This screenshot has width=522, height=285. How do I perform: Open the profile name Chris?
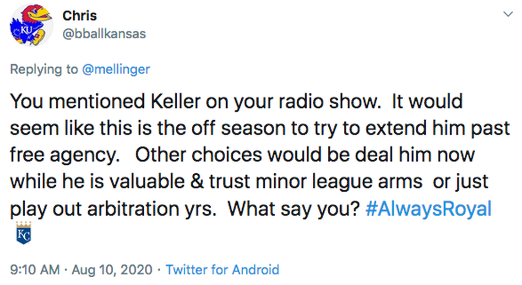[x=79, y=16]
